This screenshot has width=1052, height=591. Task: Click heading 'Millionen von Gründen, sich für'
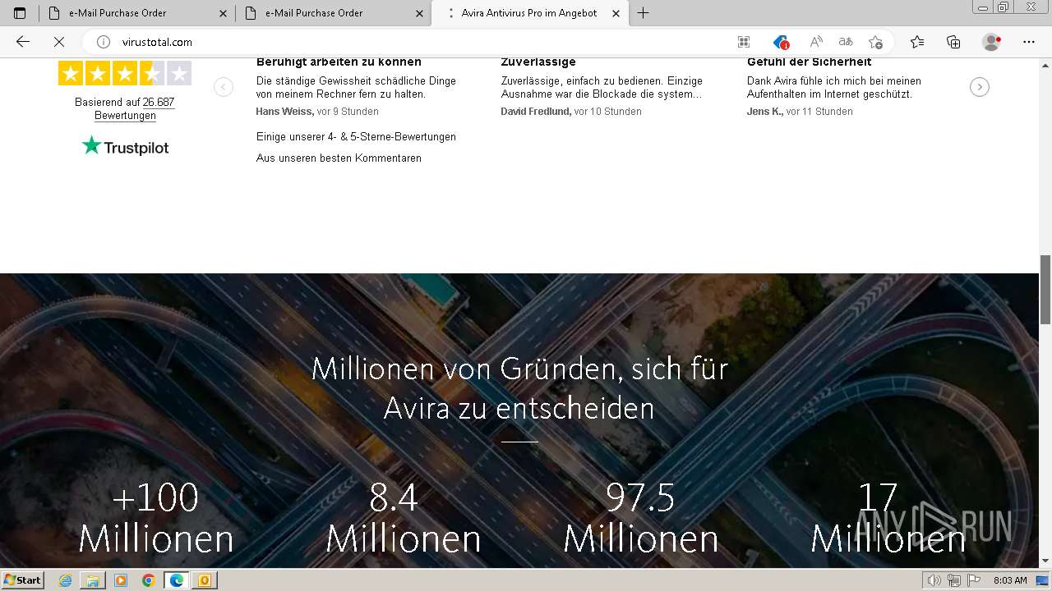(519, 369)
